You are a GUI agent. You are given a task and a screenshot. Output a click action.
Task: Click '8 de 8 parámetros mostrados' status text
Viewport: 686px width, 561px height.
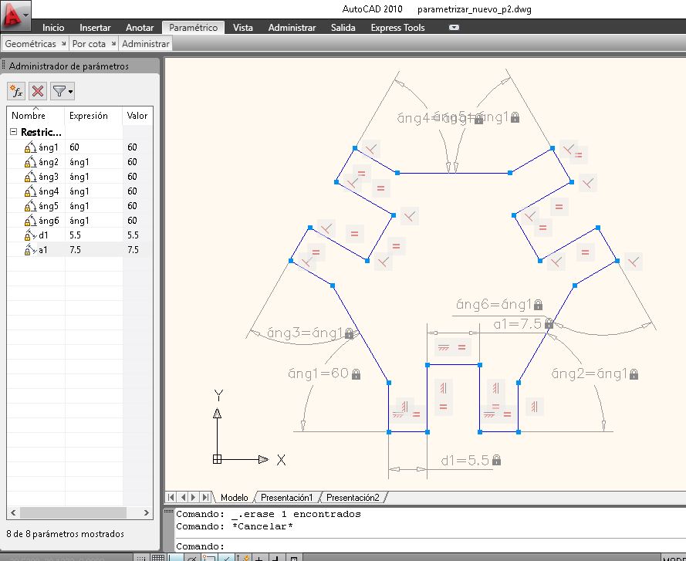[65, 534]
